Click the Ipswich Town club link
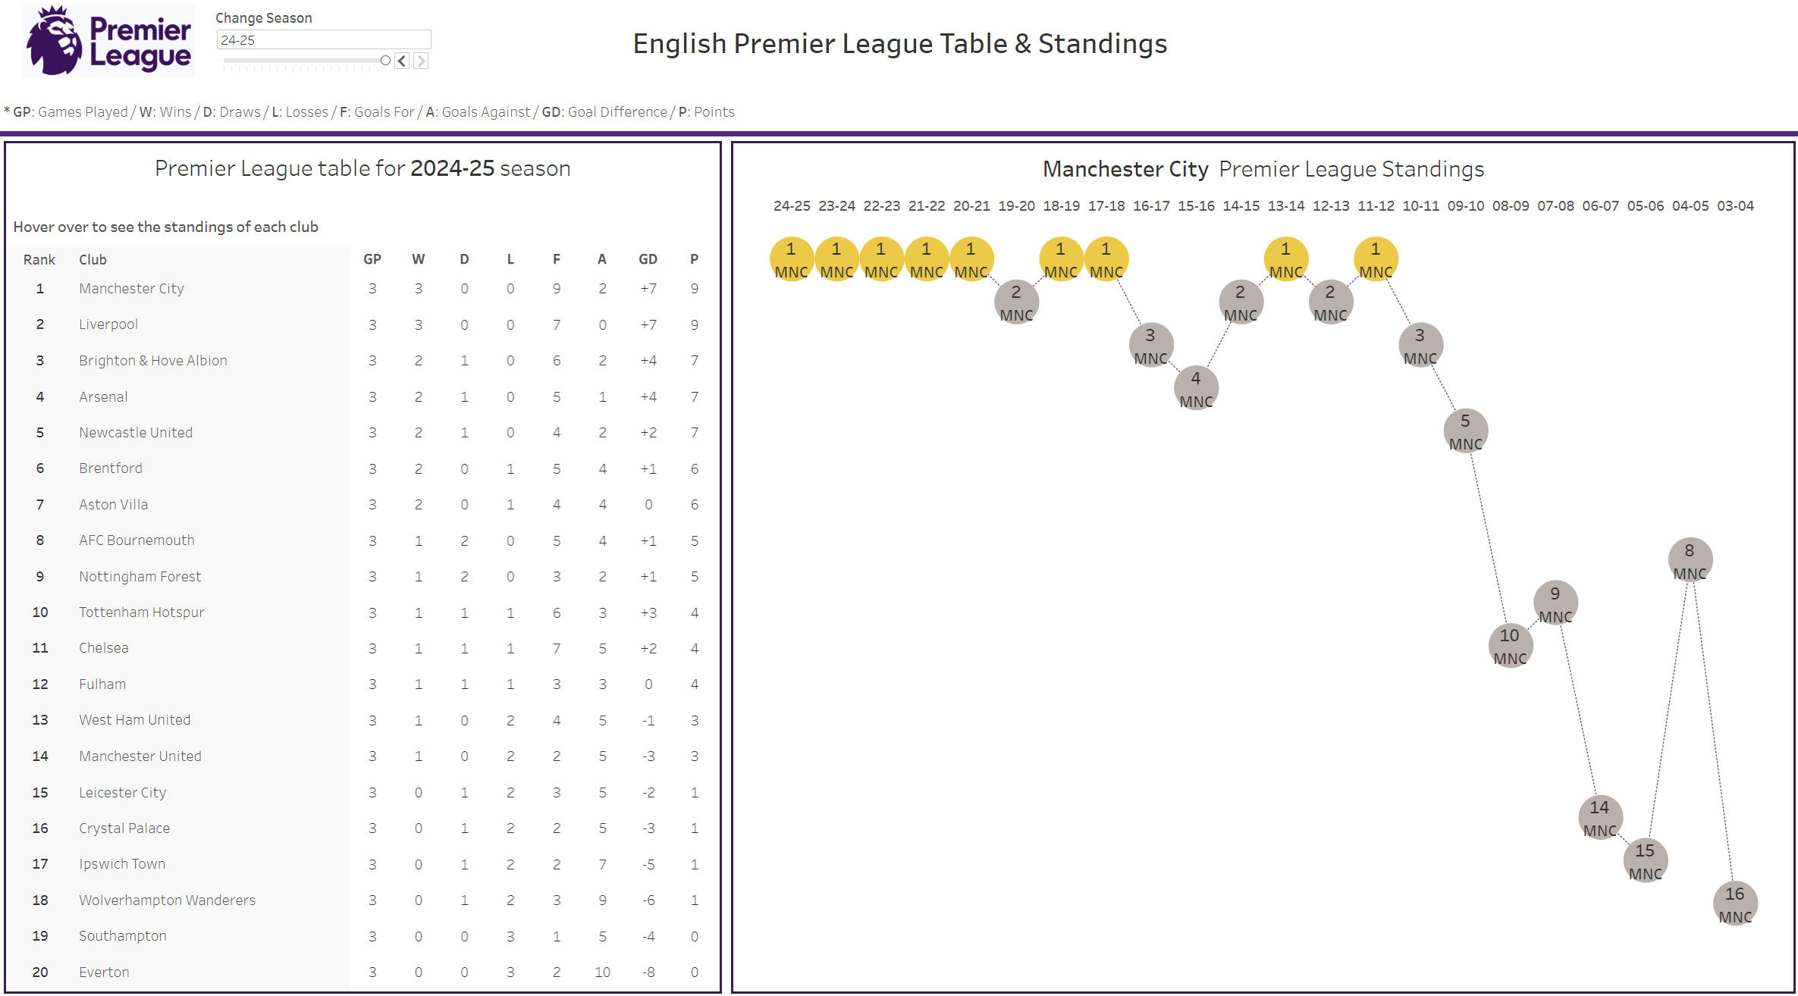1798x996 pixels. [x=121, y=863]
